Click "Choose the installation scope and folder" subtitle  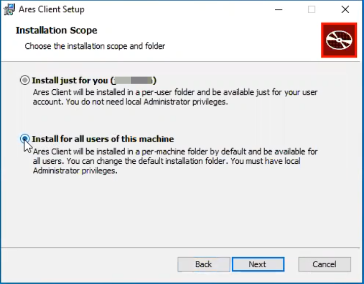click(x=95, y=46)
